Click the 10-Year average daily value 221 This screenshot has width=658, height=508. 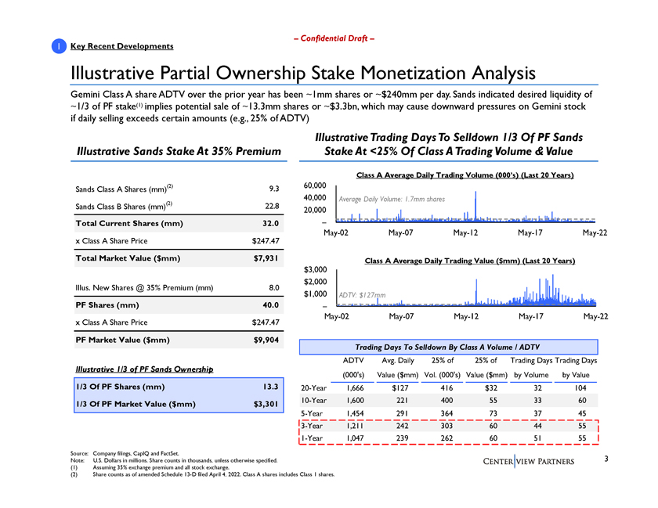tap(402, 400)
